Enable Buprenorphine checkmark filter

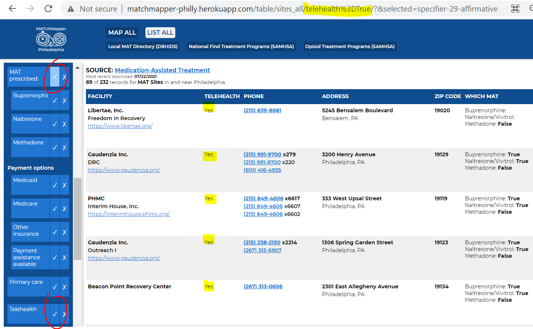coord(55,100)
